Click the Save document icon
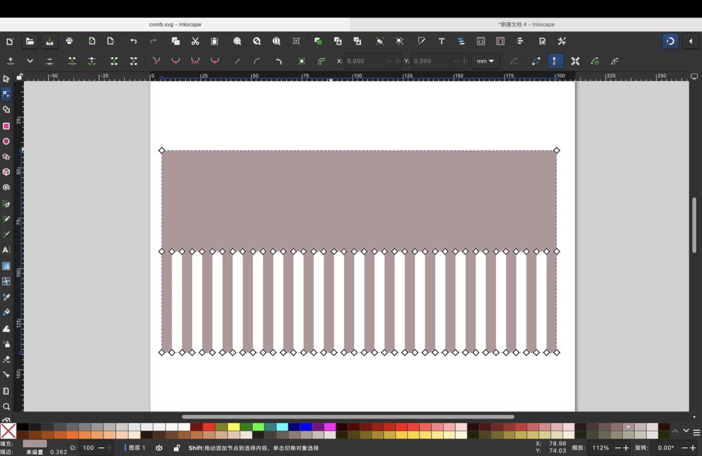 coord(50,41)
